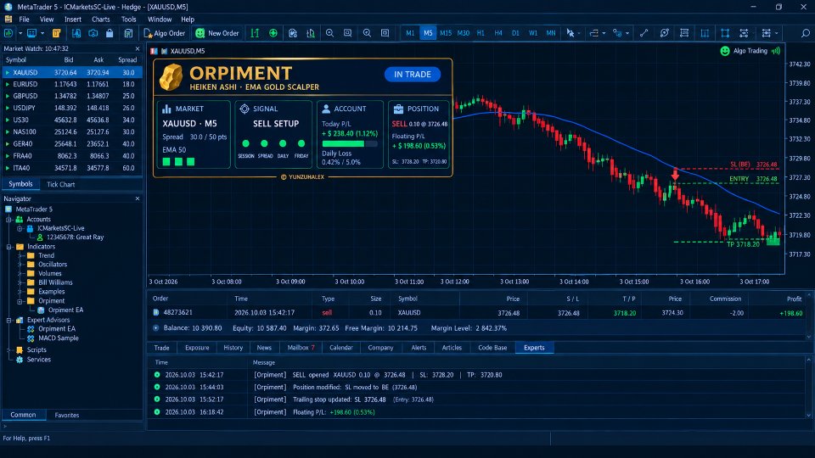Open the Mailbox tab
815x458 pixels.
tap(301, 348)
